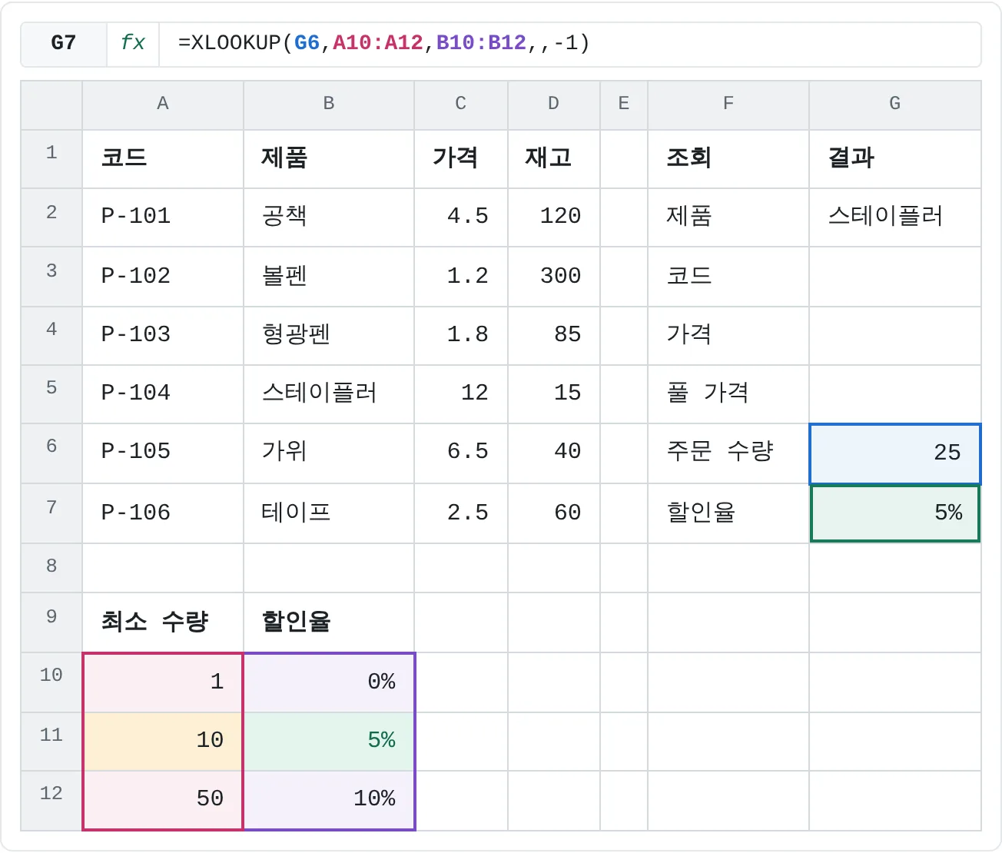Click the 코드 header cell in A1
Screen dimensions: 1002x853
[163, 159]
